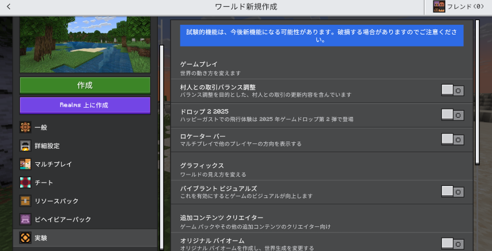Click the ハッピーガスト description text
This screenshot has height=251, width=492.
click(267, 119)
